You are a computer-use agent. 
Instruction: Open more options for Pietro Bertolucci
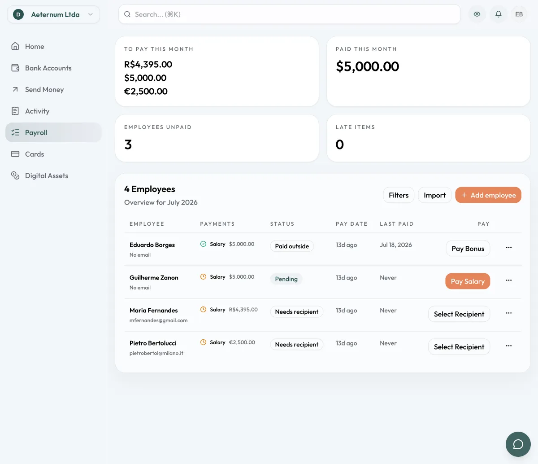[509, 346]
